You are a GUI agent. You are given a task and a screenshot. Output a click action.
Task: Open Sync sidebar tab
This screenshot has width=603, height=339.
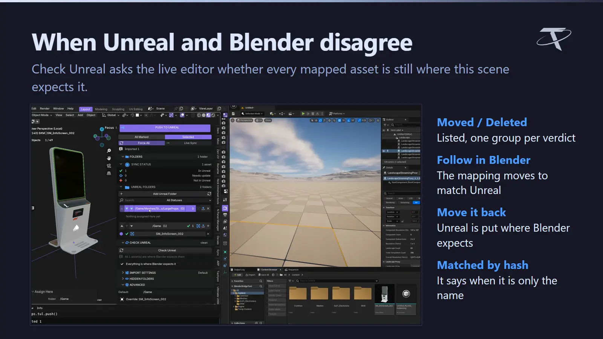(x=218, y=252)
